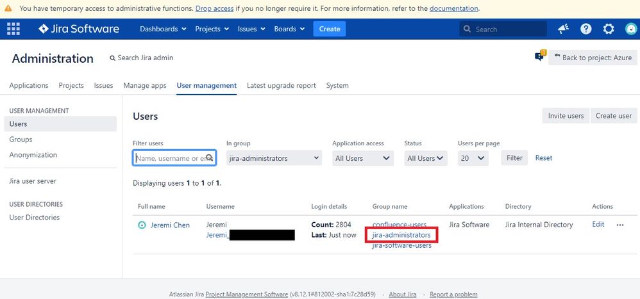Select Groups in the sidebar

click(21, 140)
